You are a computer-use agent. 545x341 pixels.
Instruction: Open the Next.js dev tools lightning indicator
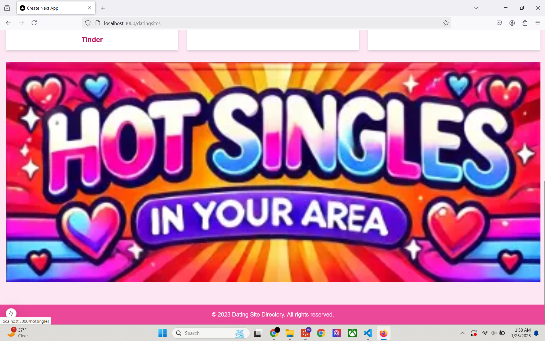point(11,313)
